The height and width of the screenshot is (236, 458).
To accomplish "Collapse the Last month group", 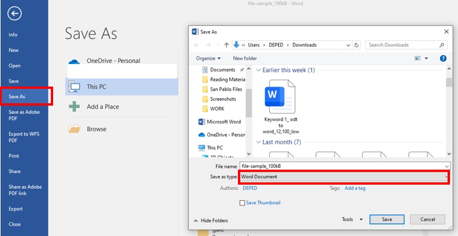I will (x=258, y=143).
